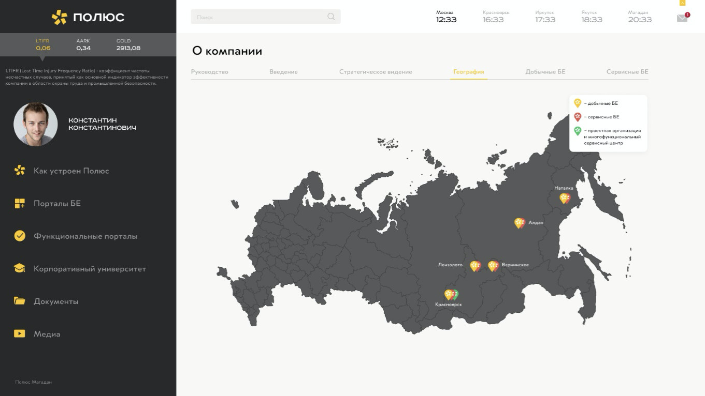The height and width of the screenshot is (396, 705).
Task: Click the yellow добычные БЕ legend pin
Action: (578, 103)
